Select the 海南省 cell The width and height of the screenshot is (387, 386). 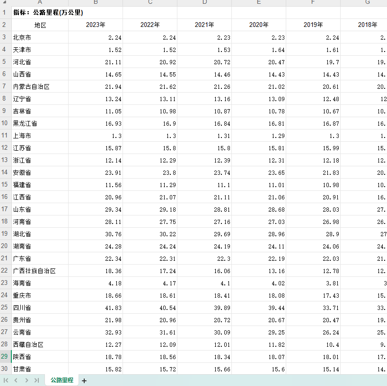point(40,283)
